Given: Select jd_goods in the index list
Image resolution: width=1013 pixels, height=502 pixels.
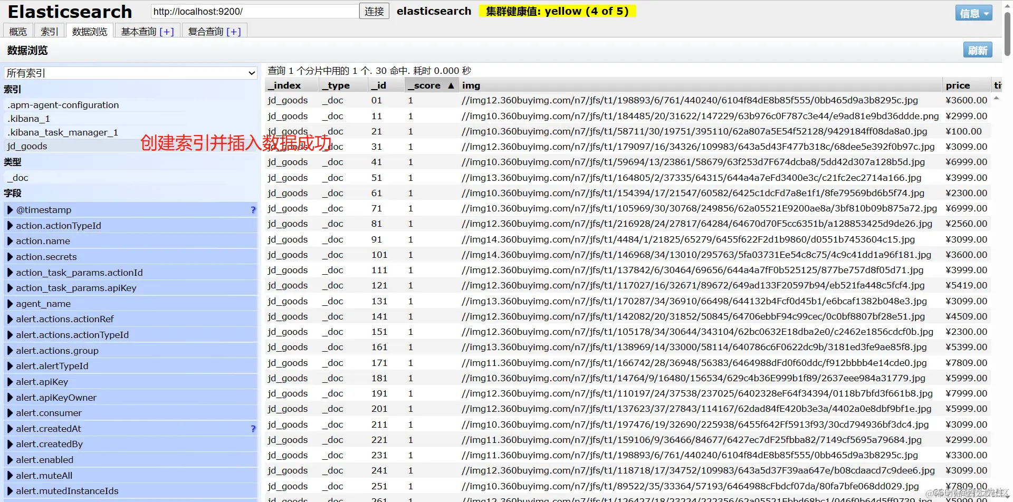Looking at the screenshot, I should (x=27, y=146).
